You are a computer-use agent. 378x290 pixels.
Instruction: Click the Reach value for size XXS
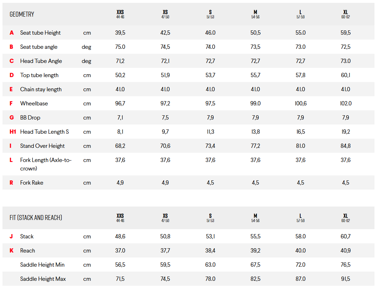point(120,250)
